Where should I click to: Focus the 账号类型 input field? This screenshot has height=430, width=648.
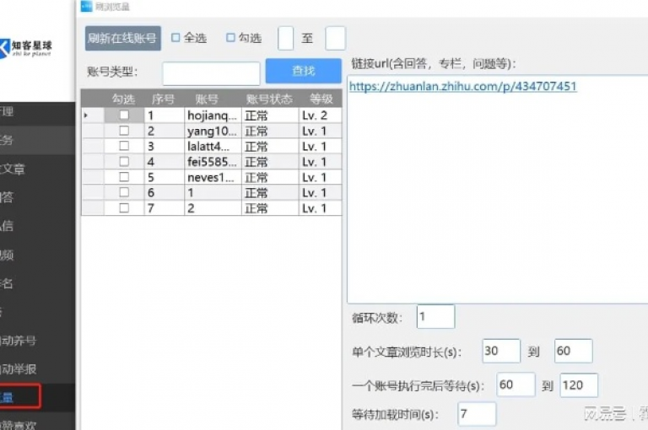point(211,73)
